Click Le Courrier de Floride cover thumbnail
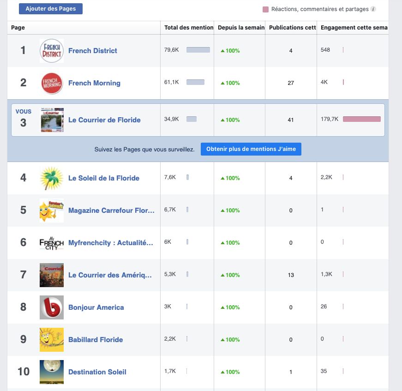This screenshot has height=391, width=402. [x=52, y=120]
